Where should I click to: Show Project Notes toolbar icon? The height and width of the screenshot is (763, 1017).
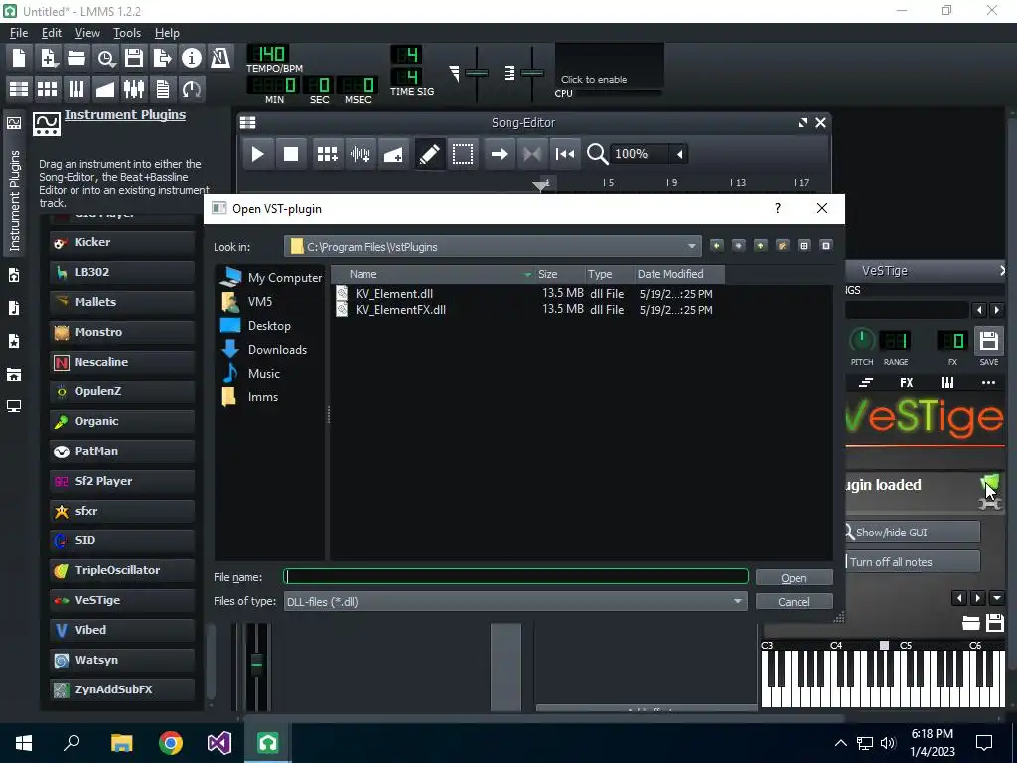click(x=163, y=88)
